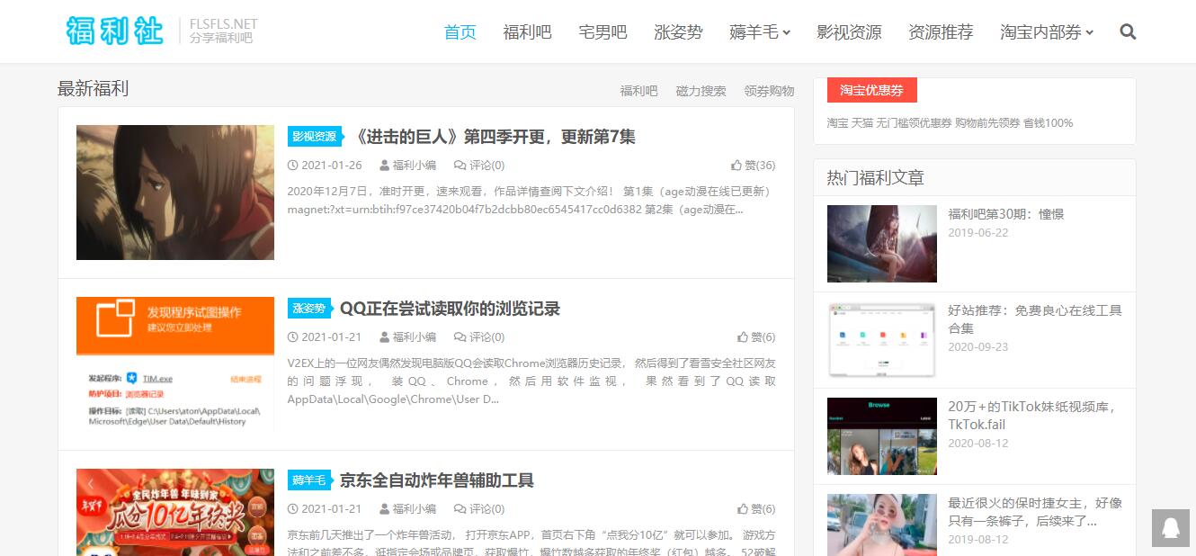Like 京东全自动炸年兽 post 赞(6)
The width and height of the screenshot is (1196, 556).
tap(756, 509)
